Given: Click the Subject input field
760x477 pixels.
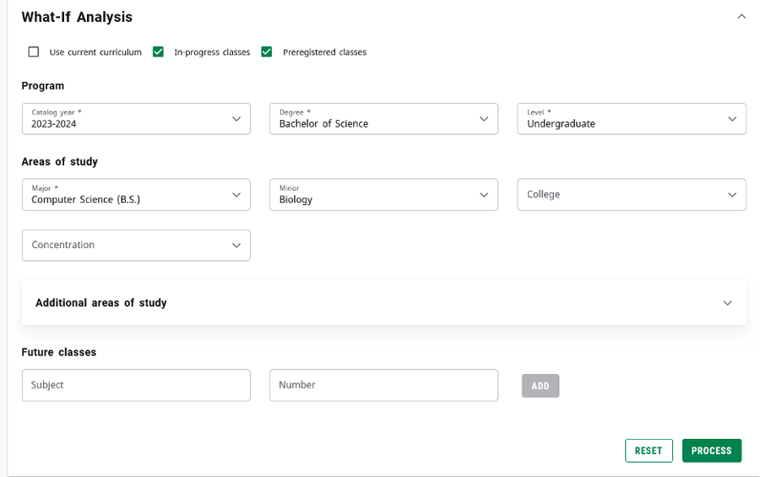Looking at the screenshot, I should tap(136, 385).
